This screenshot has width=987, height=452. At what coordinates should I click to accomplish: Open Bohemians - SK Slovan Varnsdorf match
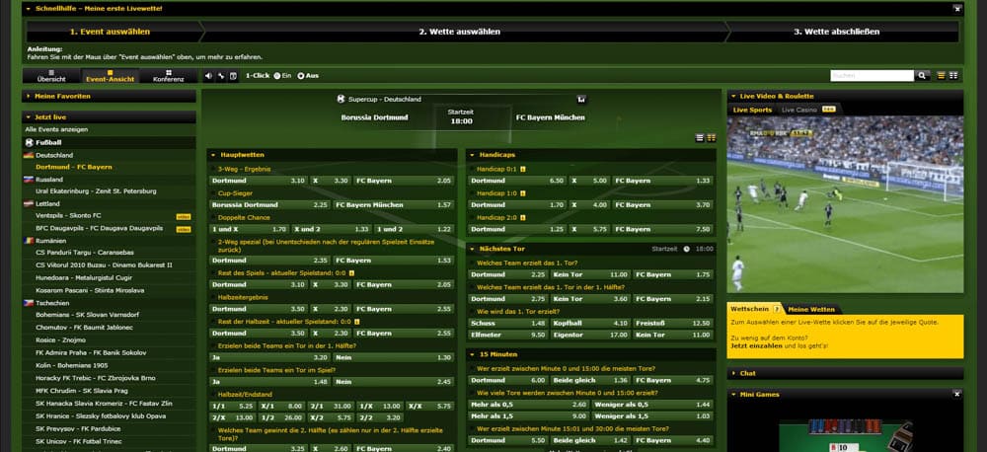click(88, 315)
